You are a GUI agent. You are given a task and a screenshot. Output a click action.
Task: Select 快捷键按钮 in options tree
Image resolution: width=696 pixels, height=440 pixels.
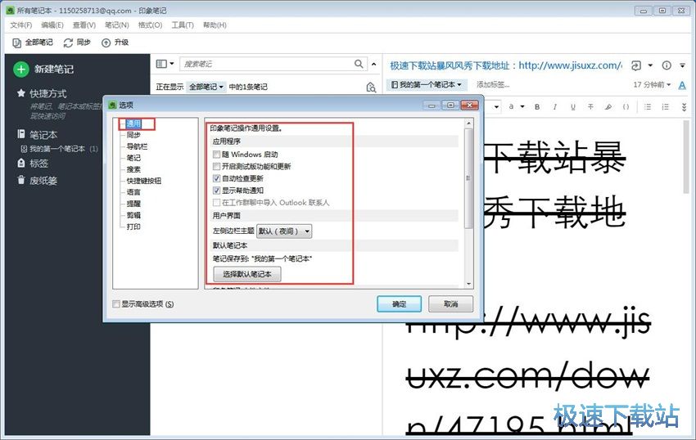point(144,181)
